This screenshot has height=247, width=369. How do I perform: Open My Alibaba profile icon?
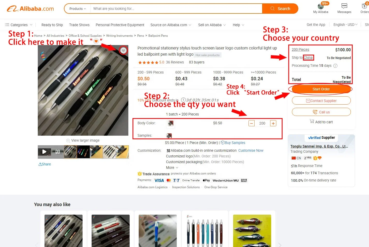pos(321,6)
